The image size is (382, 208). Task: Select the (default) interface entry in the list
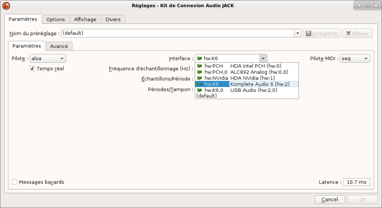pos(247,96)
